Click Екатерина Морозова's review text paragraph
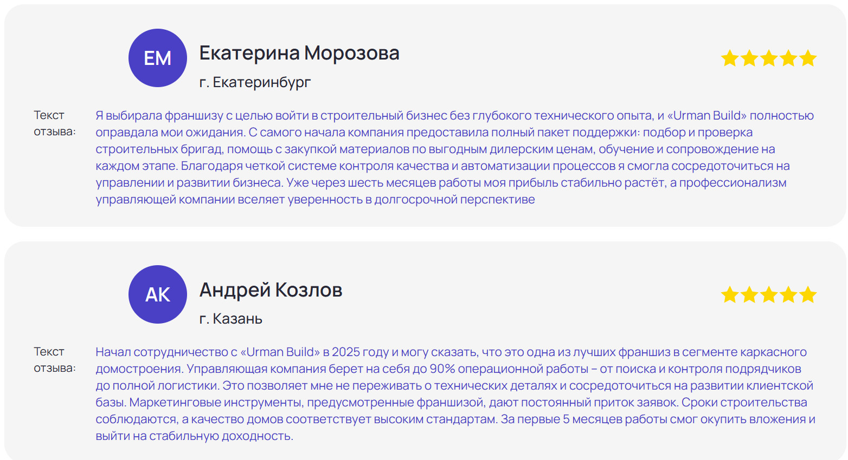 pos(454,157)
